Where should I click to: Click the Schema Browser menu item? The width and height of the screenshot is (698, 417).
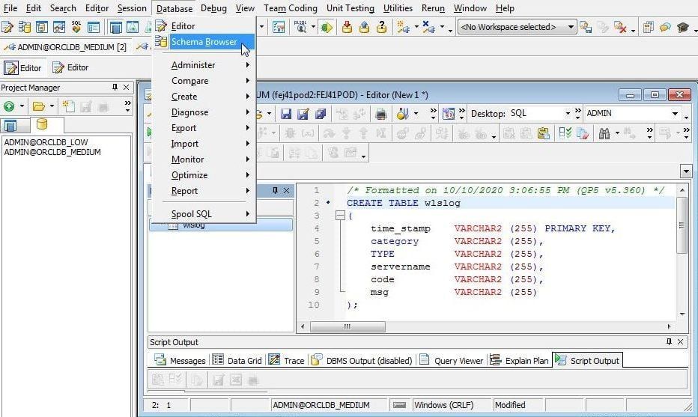[x=204, y=42]
